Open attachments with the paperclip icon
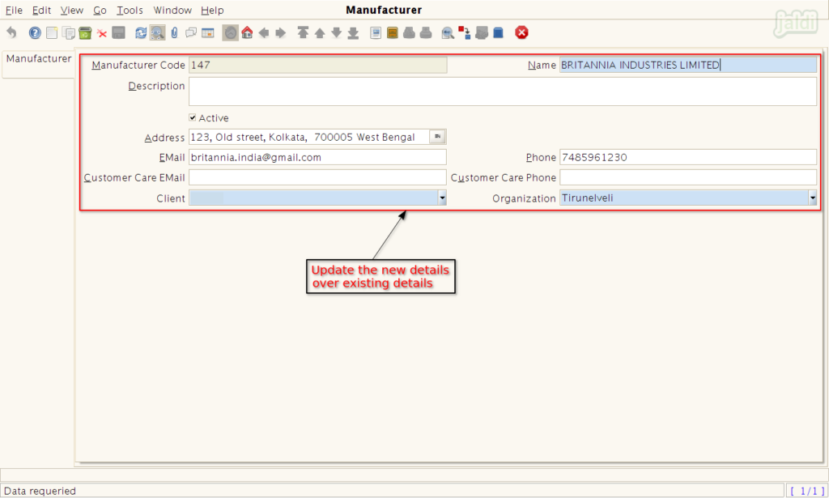 (175, 32)
